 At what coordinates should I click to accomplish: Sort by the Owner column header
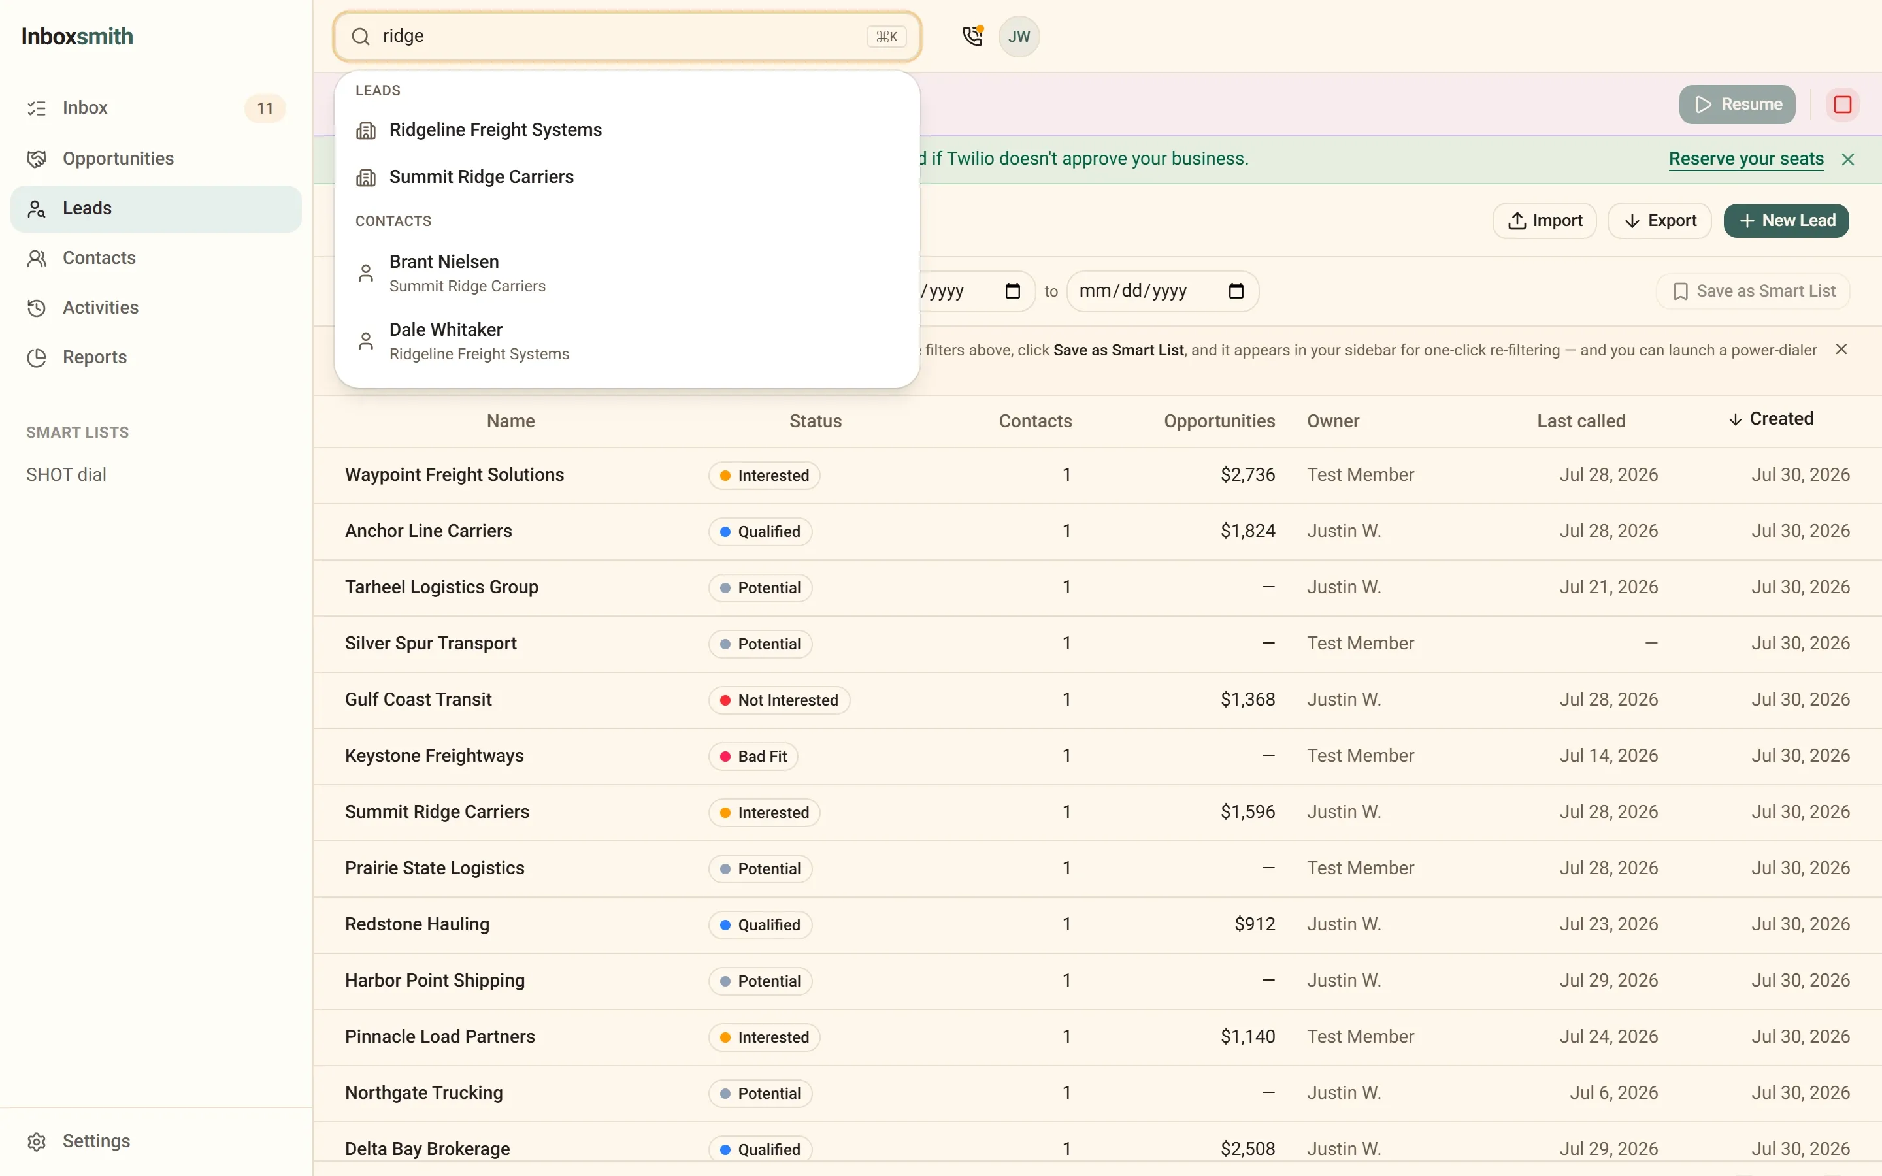tap(1333, 421)
